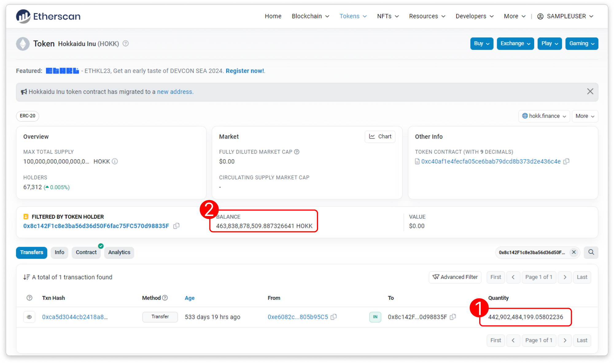Copy the To address 0x8c142F
614x363 pixels.
point(453,317)
